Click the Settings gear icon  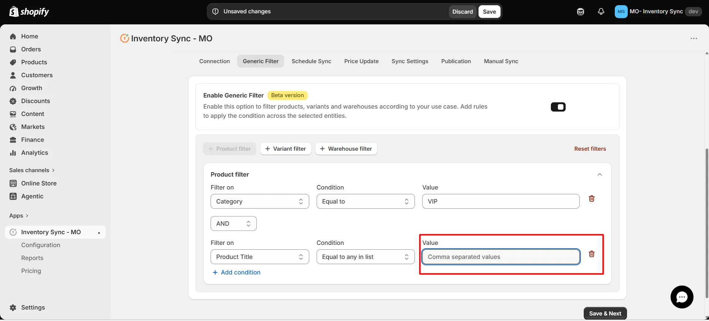pyautogui.click(x=13, y=307)
